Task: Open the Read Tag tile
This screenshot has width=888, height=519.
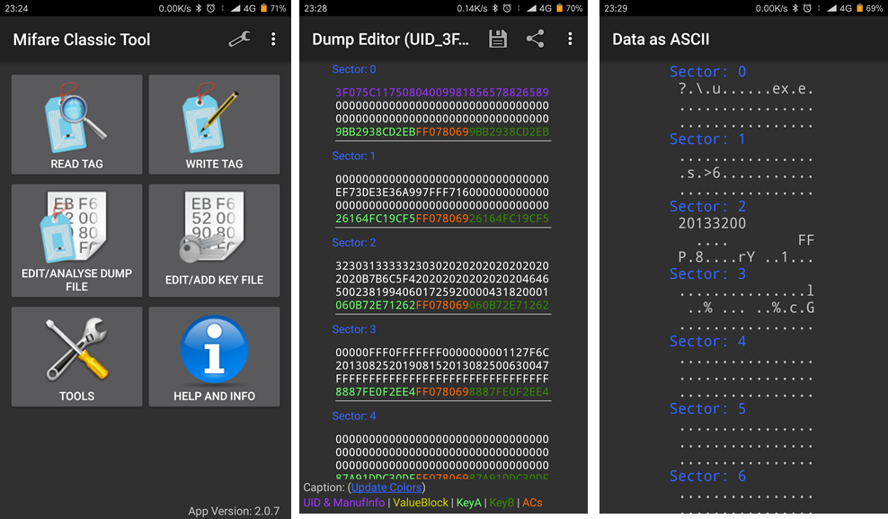Action: click(76, 124)
